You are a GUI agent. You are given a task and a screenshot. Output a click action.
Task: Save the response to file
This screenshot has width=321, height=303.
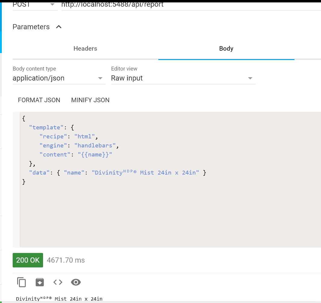pos(40,282)
